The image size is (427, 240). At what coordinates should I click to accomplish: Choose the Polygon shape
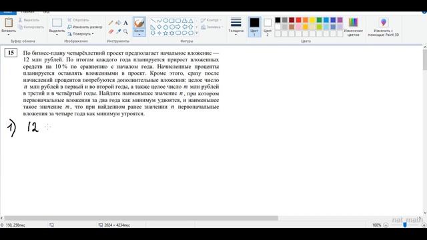(x=184, y=21)
